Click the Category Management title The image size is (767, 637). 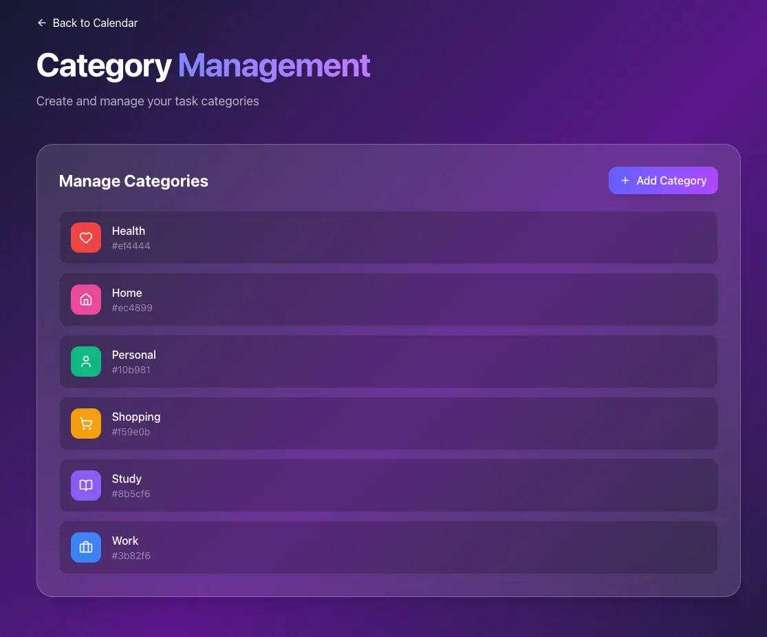tap(203, 65)
